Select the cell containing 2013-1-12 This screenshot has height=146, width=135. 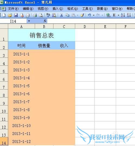[x=21, y=141]
